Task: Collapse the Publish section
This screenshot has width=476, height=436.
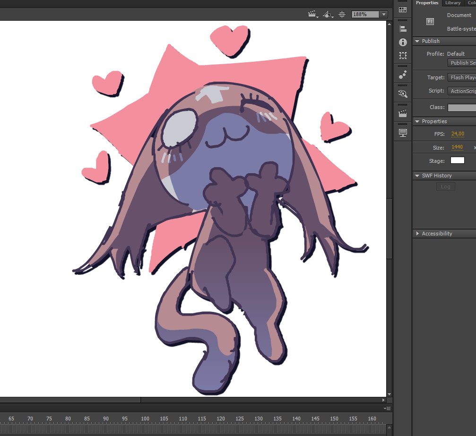Action: 417,41
